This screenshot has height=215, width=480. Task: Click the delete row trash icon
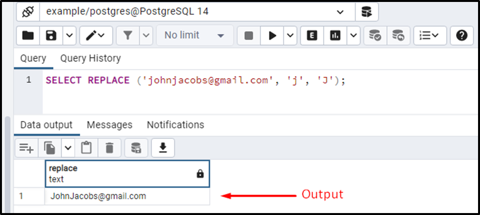pyautogui.click(x=109, y=148)
